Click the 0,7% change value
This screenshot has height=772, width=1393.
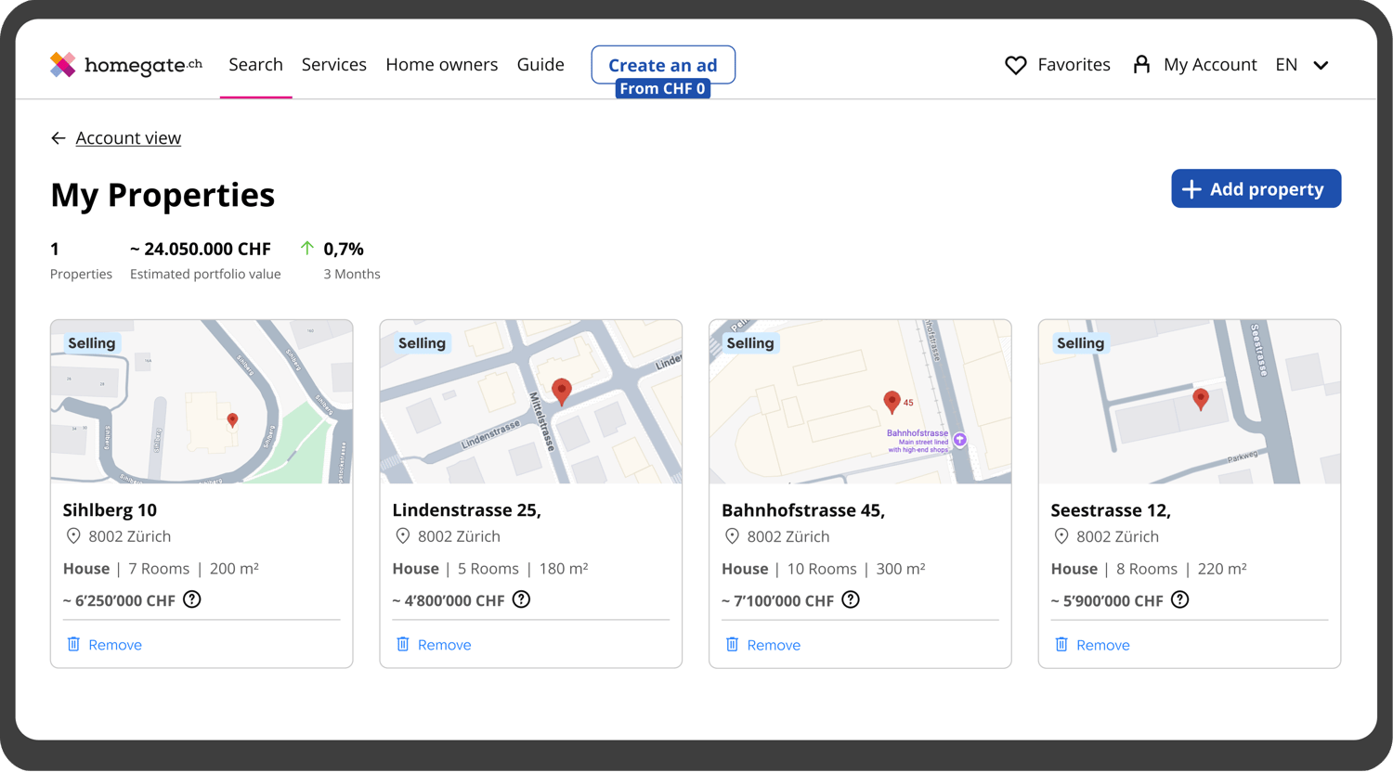[344, 249]
